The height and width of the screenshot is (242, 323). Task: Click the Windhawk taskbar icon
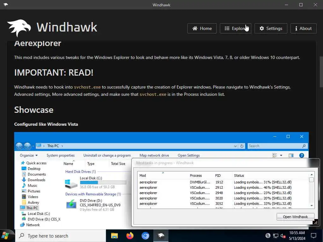click(161, 236)
